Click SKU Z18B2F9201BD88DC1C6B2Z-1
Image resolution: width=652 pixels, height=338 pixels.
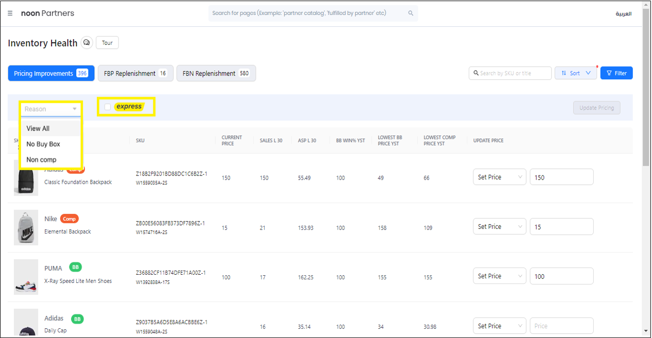[x=171, y=174]
